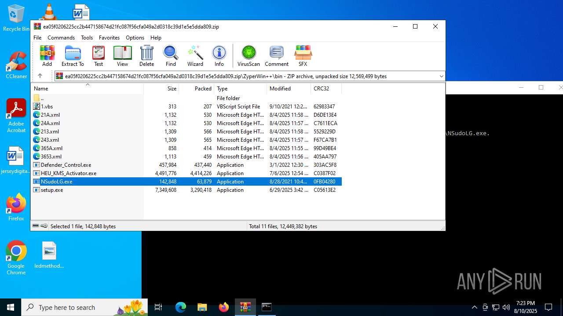The width and height of the screenshot is (563, 316).
Task: Select the 213.xml file
Action: pos(186,132)
